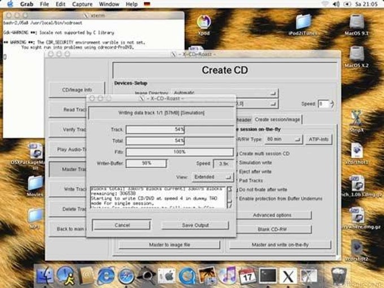384x288 pixels.
Task: Open Terminal from the Dock
Action: coord(268,276)
